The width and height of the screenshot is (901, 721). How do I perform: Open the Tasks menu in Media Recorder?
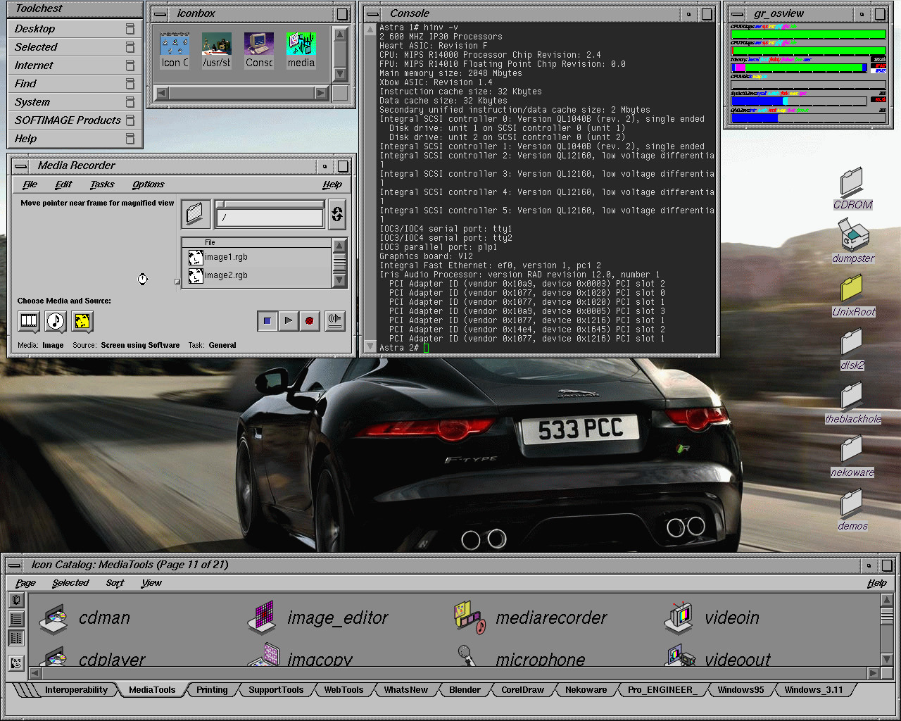tap(102, 184)
